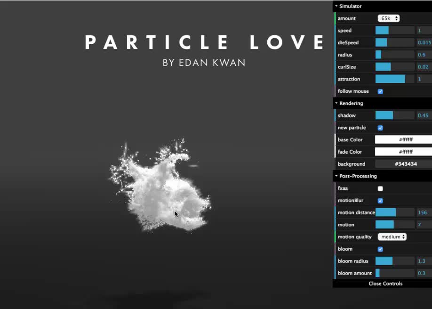Turn off the bloom checkbox
432x309 pixels.
pos(380,249)
